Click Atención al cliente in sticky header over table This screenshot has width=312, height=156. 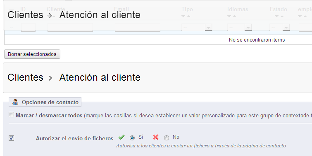click(x=100, y=15)
